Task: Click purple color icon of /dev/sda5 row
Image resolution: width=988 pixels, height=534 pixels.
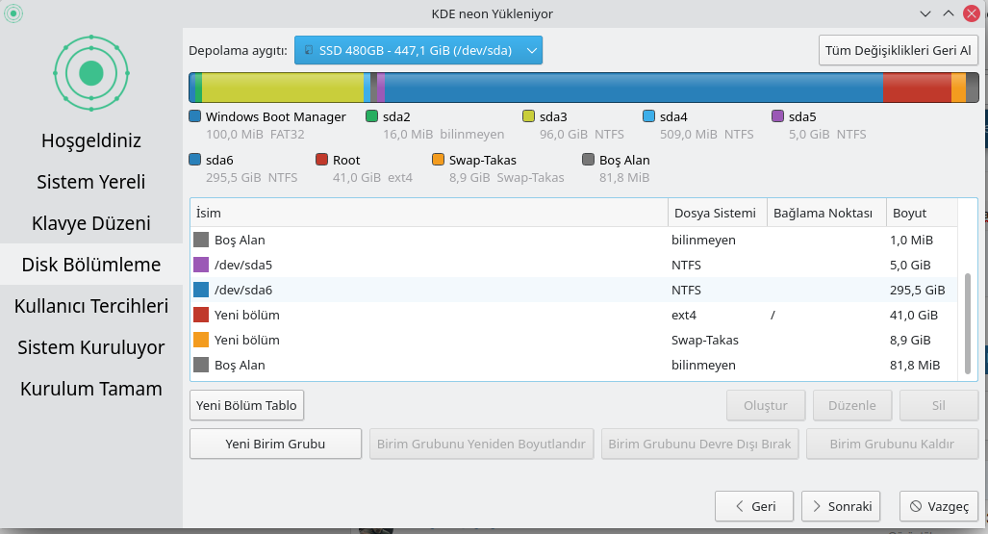Action: (201, 265)
